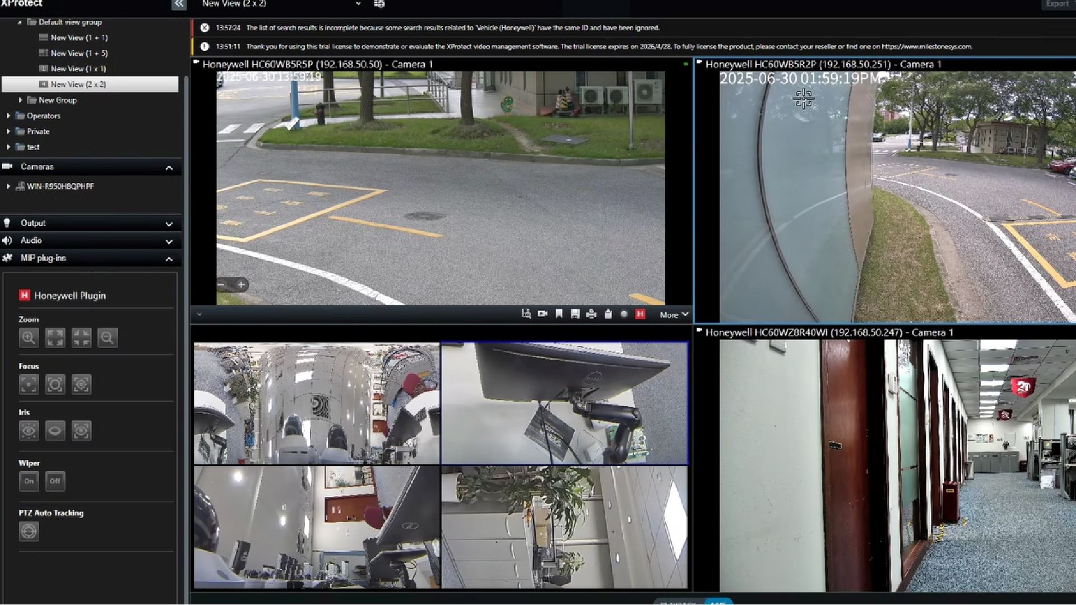The height and width of the screenshot is (605, 1076).
Task: Click the zoom contract-arrows button
Action: pos(81,337)
